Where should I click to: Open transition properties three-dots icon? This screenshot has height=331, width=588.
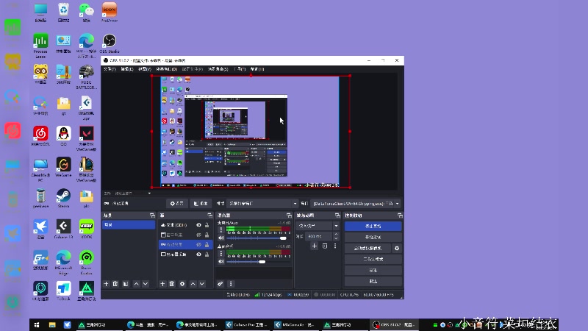[335, 246]
